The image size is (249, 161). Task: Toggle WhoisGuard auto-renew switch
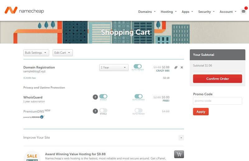[139, 96]
